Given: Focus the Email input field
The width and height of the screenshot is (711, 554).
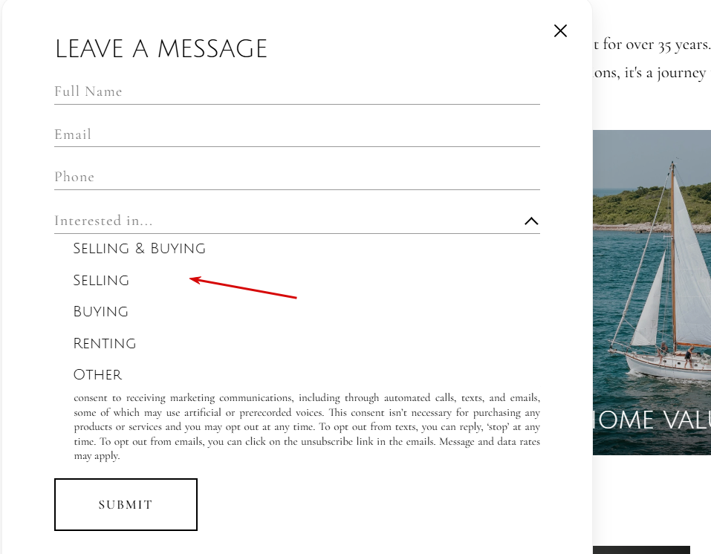Looking at the screenshot, I should (297, 134).
